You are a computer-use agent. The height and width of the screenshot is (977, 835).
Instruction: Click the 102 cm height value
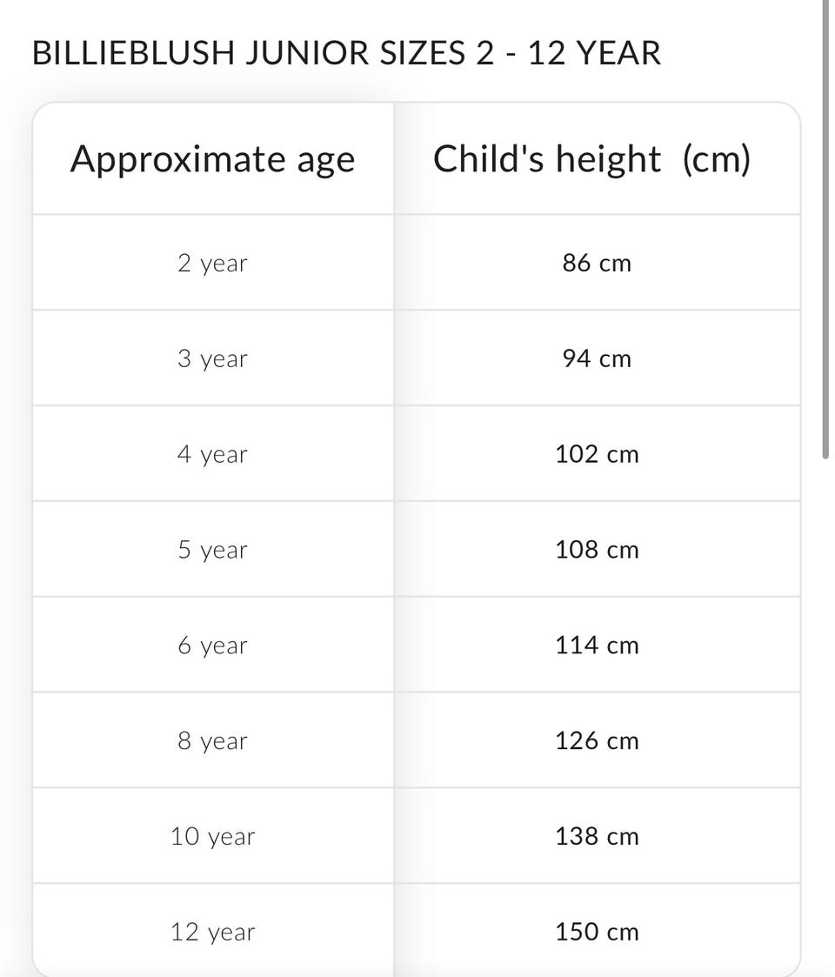pos(597,454)
